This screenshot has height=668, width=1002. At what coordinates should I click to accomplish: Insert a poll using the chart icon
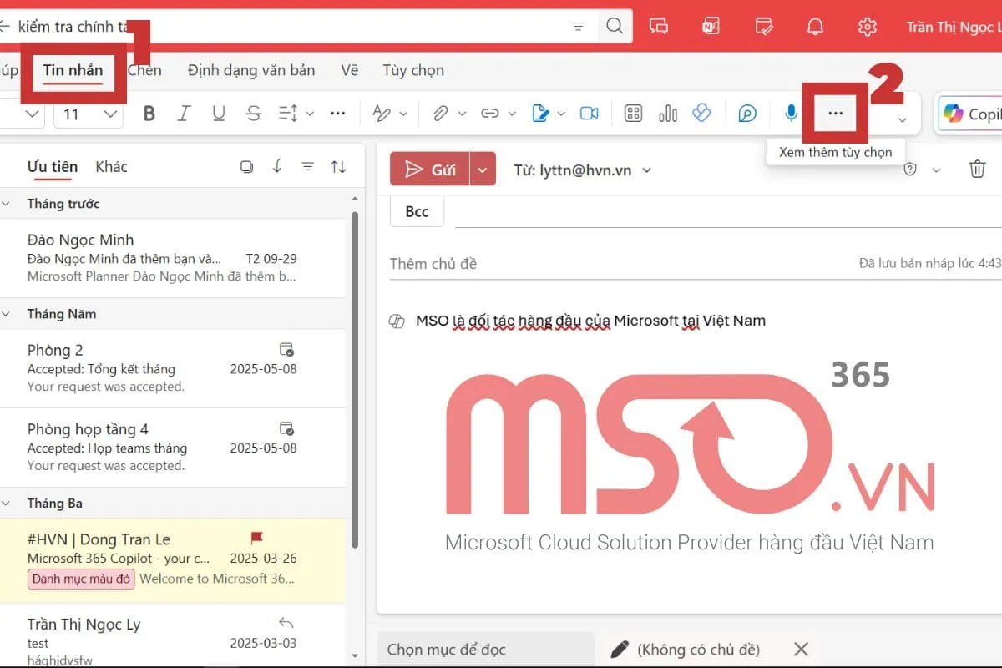[x=668, y=114]
